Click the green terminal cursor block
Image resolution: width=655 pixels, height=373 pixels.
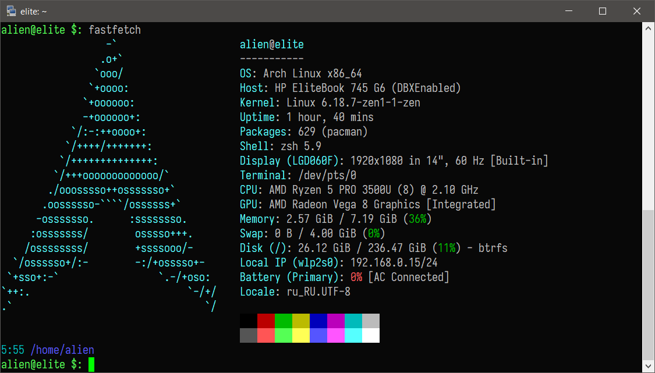[x=91, y=365]
